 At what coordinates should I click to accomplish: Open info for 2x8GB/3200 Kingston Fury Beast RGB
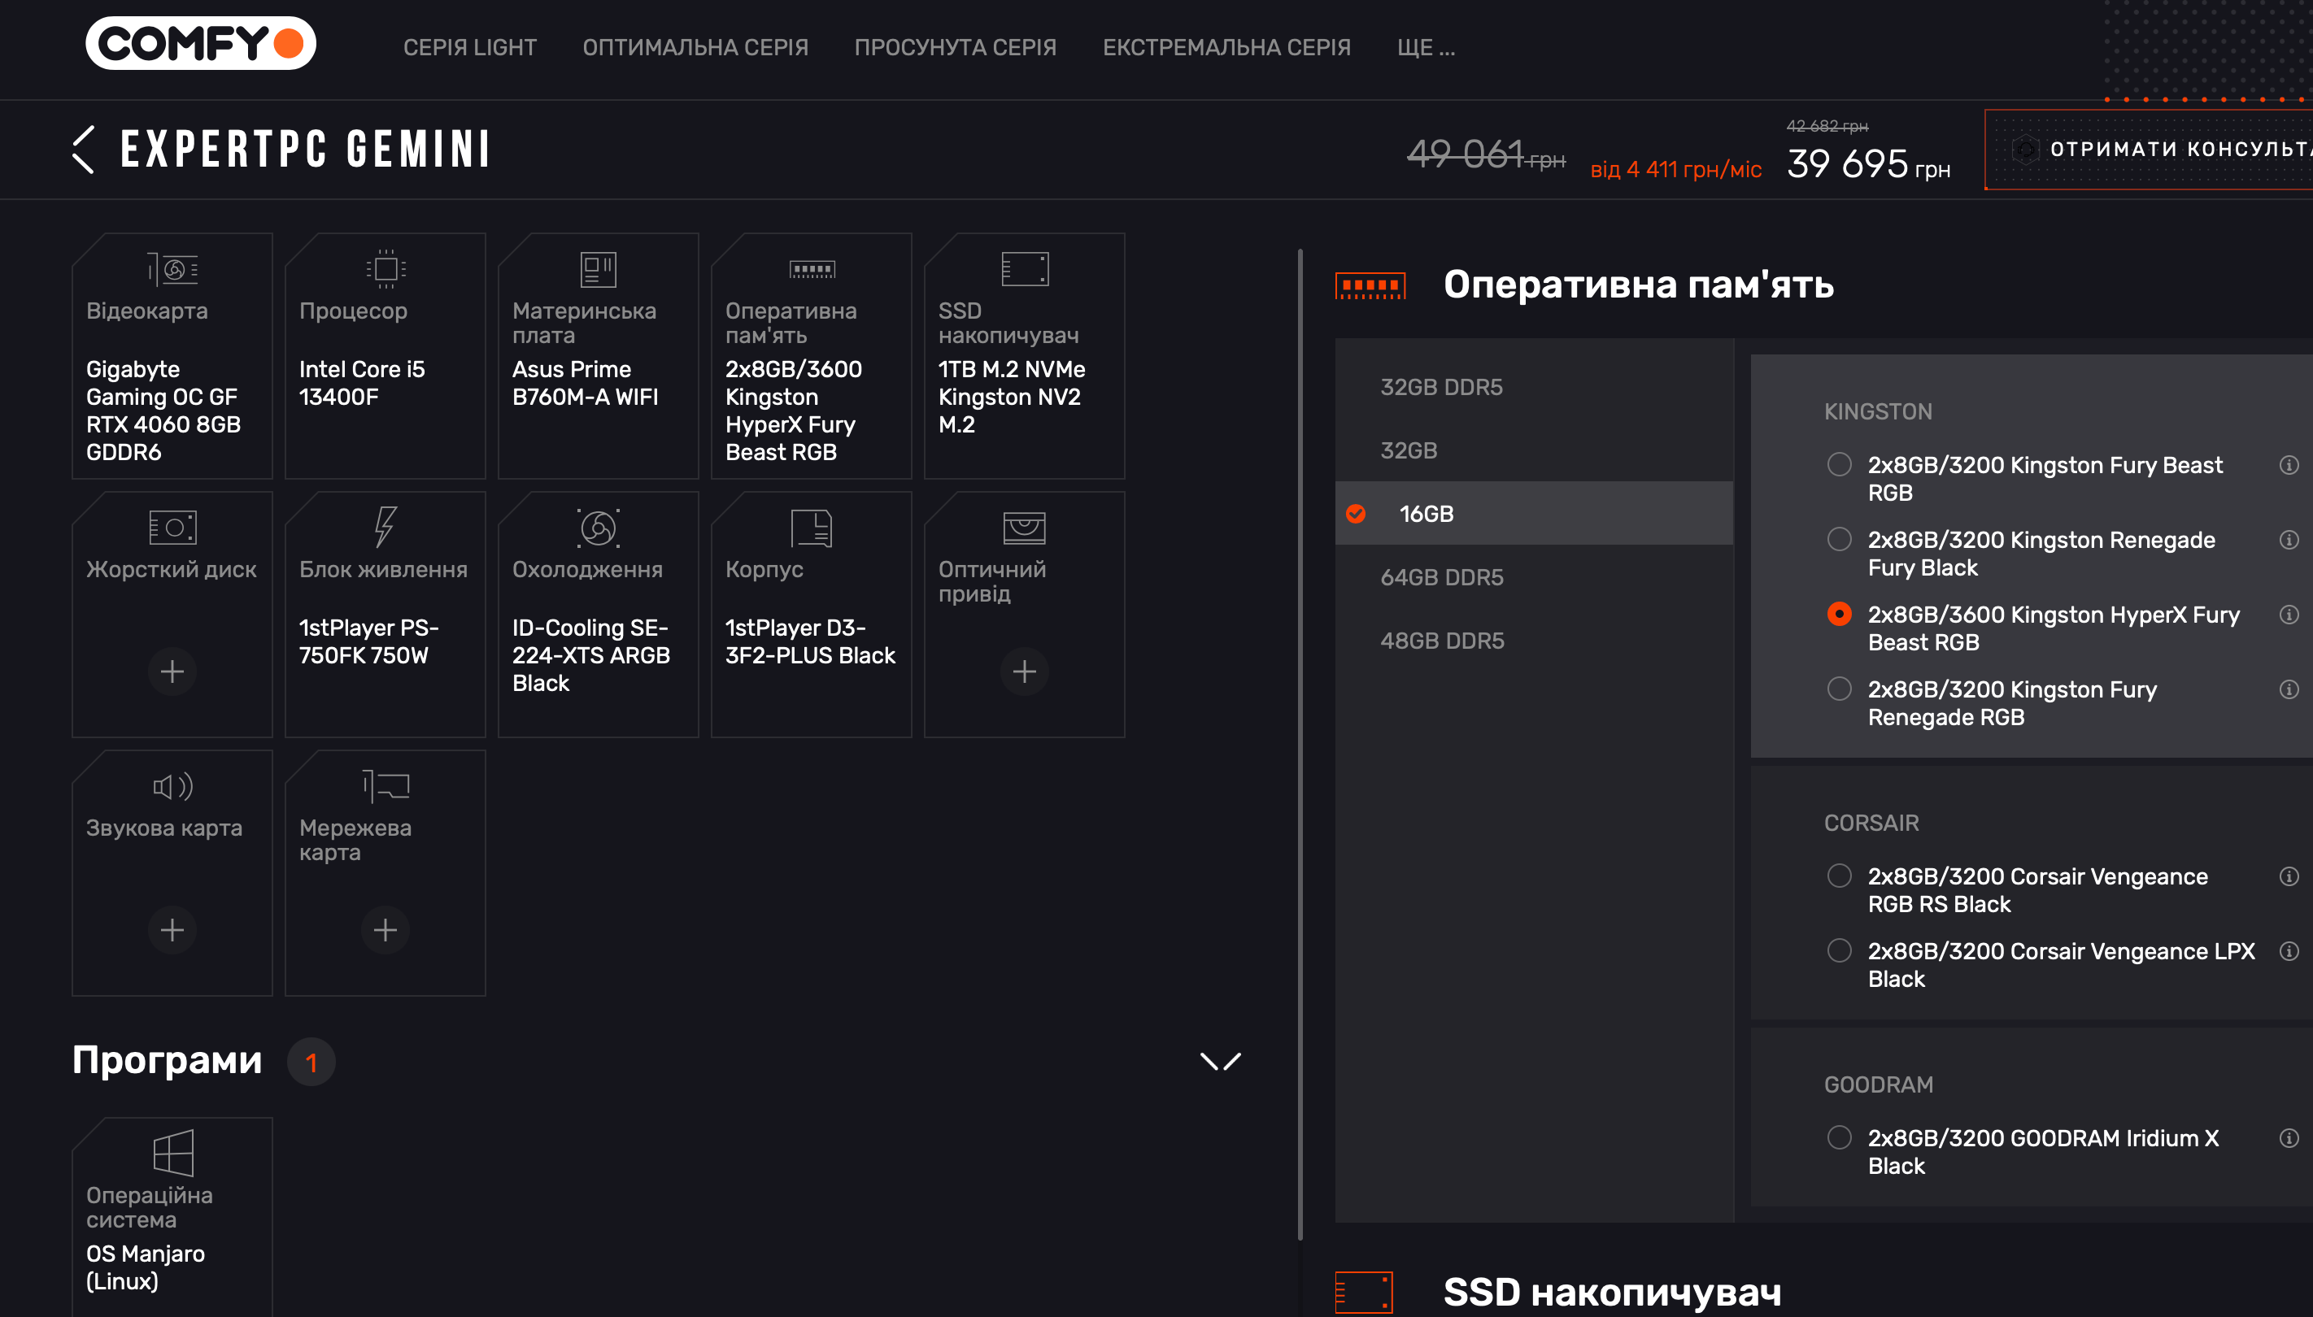(x=2289, y=465)
